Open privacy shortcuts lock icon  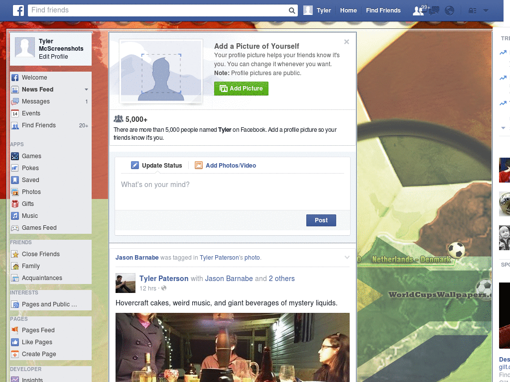pos(472,11)
